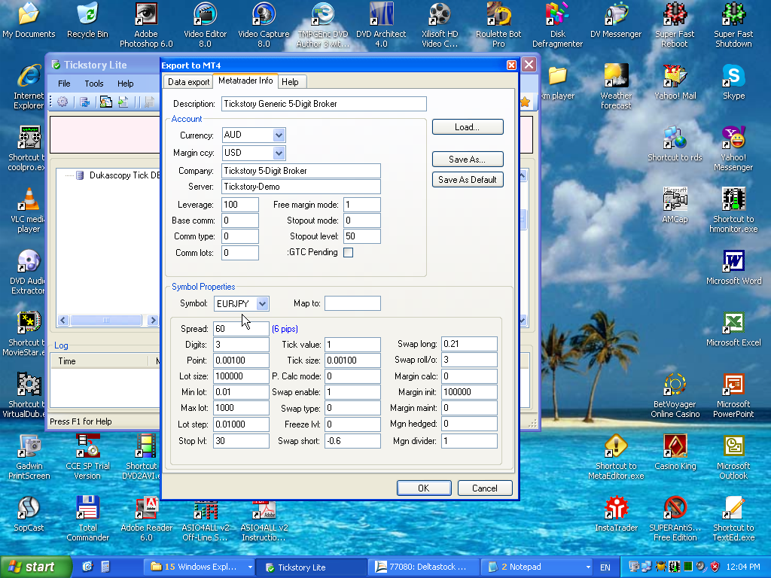Click the 77080: Deltastock taskbar button
771x578 pixels.
[424, 567]
